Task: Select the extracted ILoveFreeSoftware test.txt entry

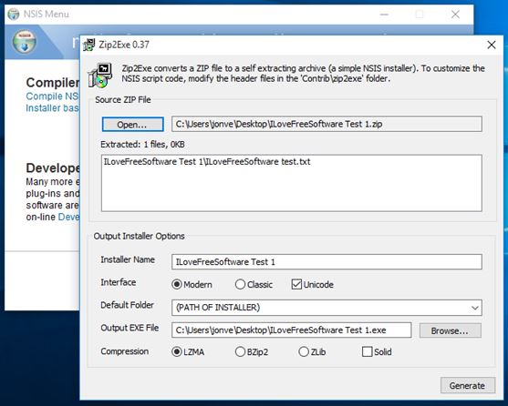Action: [x=207, y=162]
